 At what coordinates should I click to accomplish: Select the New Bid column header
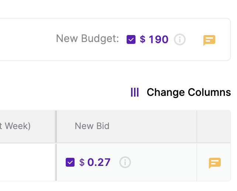[x=92, y=126]
